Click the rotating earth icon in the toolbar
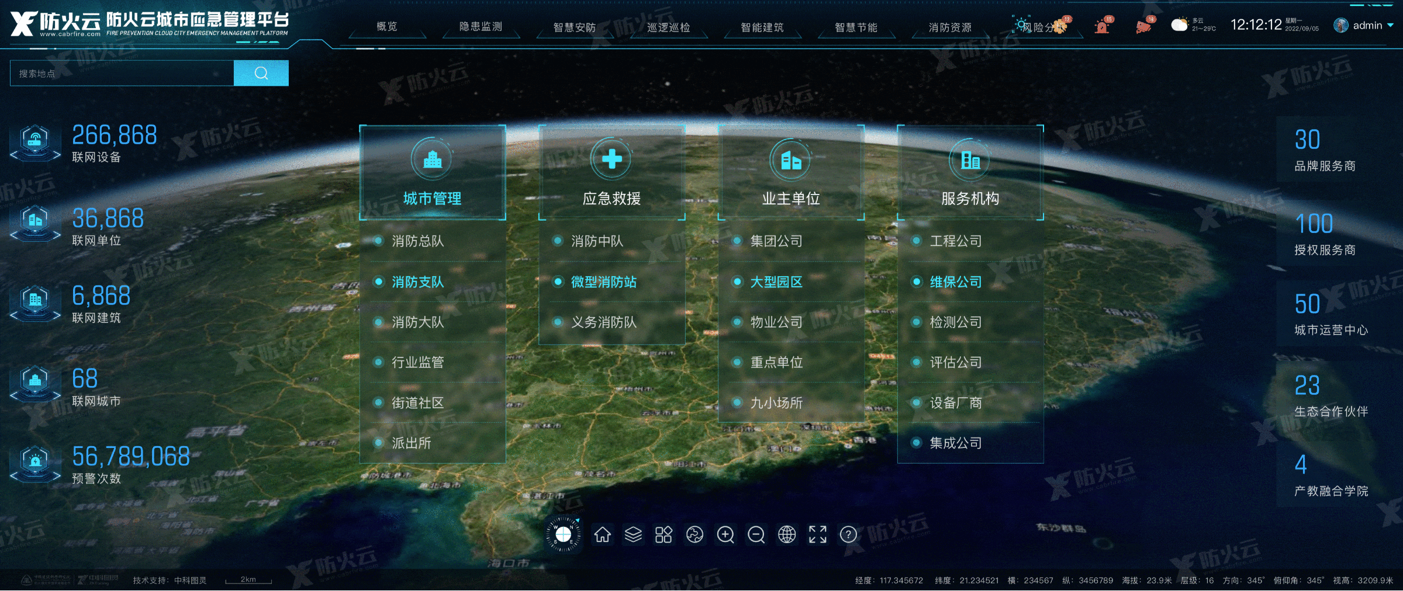Screen dimensions: 1403x591 click(x=694, y=534)
